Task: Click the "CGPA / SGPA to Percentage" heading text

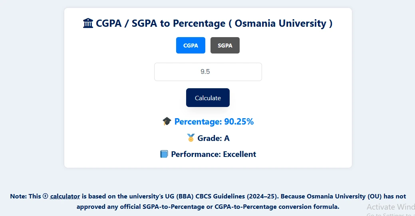Action: [160, 24]
